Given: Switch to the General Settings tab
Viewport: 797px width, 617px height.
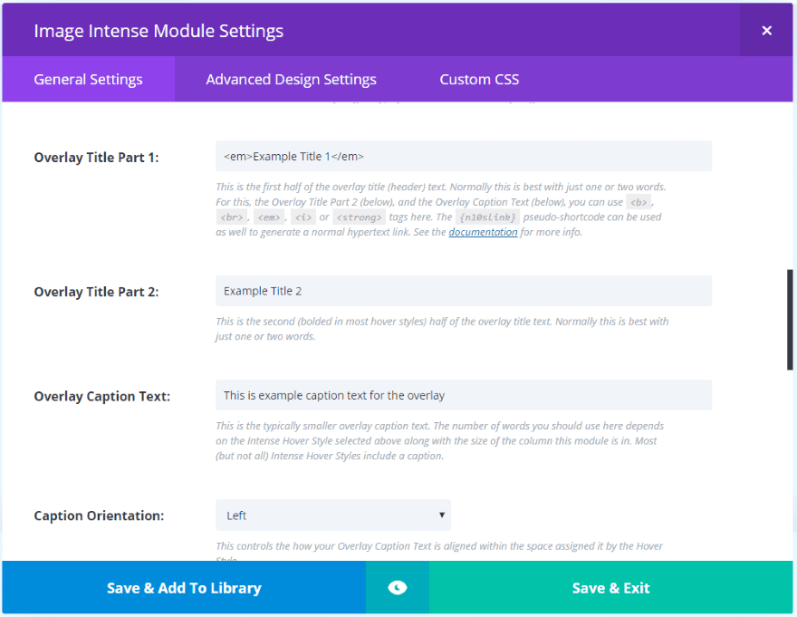Looking at the screenshot, I should [88, 80].
